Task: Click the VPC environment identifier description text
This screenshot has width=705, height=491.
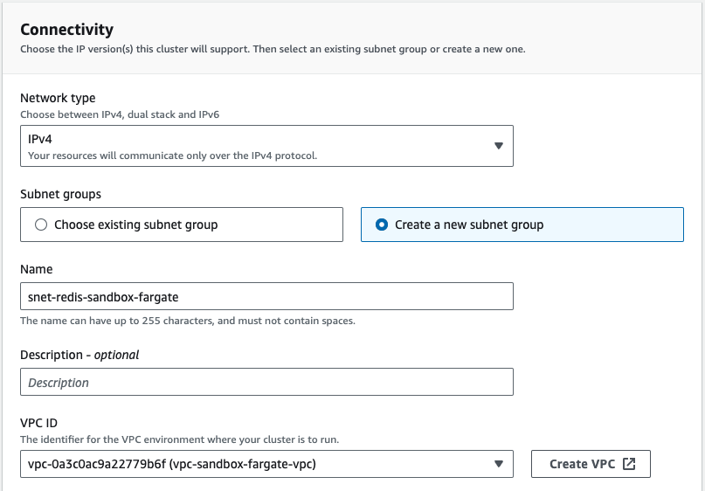Action: [191, 439]
